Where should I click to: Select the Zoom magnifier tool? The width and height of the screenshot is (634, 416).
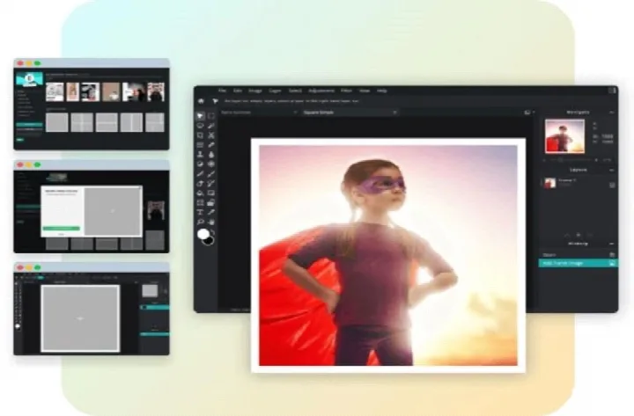tap(200, 223)
